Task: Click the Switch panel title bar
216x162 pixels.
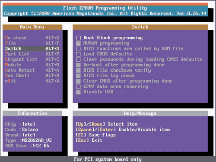Action: click(x=140, y=27)
